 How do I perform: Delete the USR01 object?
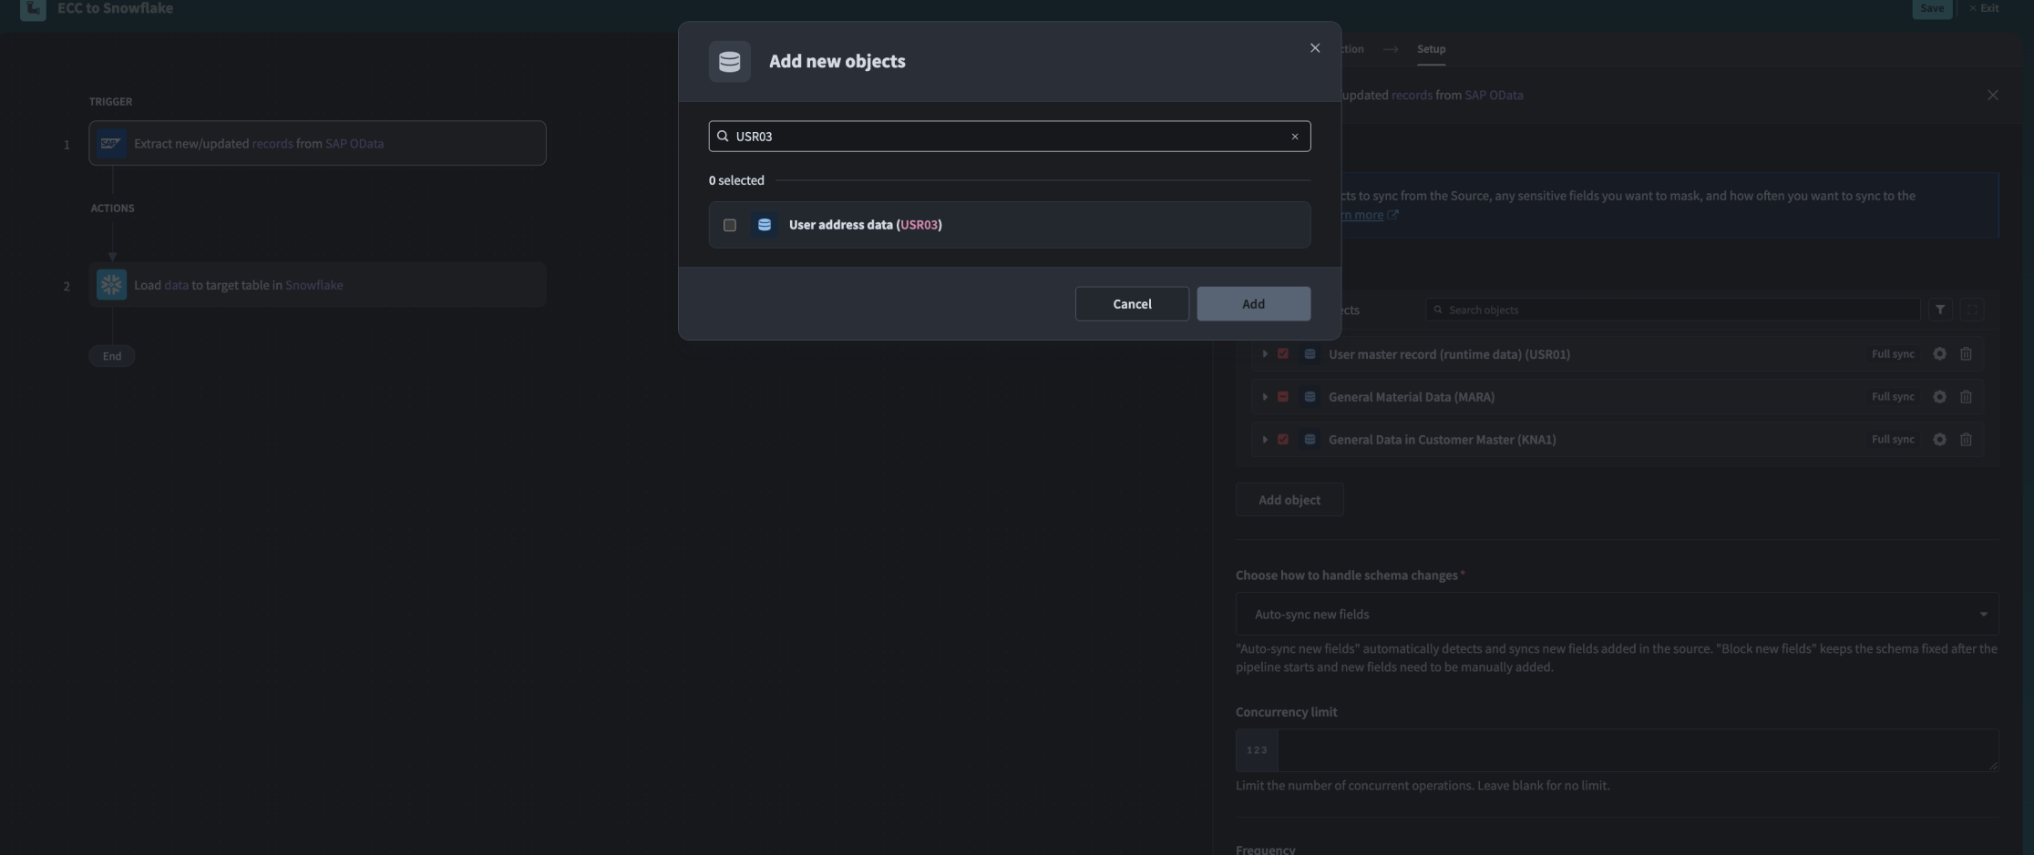click(x=1966, y=354)
